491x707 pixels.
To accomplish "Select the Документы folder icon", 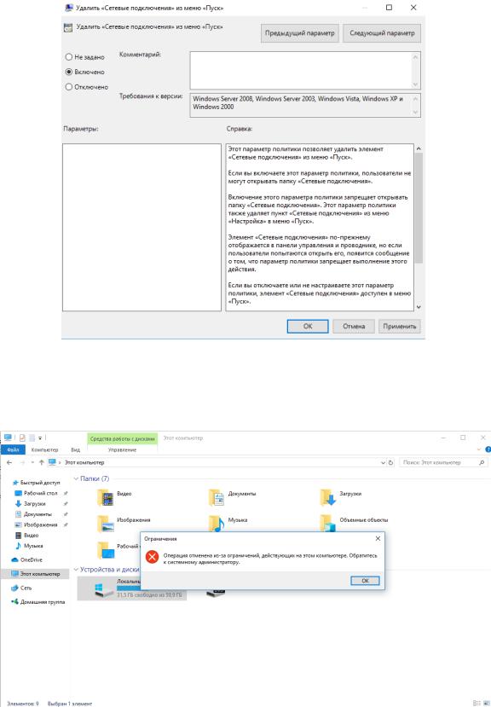I will 217,497.
